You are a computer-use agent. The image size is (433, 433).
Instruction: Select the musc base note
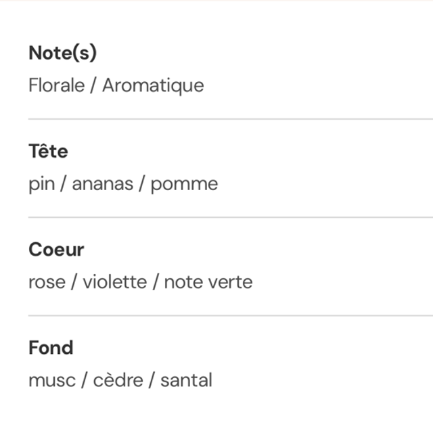pos(51,380)
